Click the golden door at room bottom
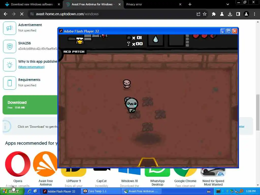Viewport: 260px width, 195px height. (149, 162)
